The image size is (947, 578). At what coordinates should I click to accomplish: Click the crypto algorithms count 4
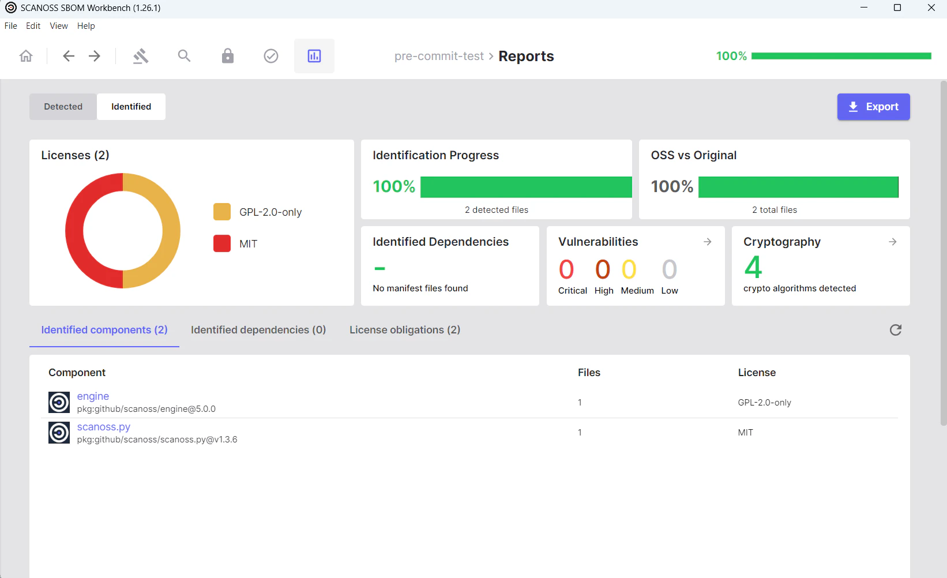[753, 267]
